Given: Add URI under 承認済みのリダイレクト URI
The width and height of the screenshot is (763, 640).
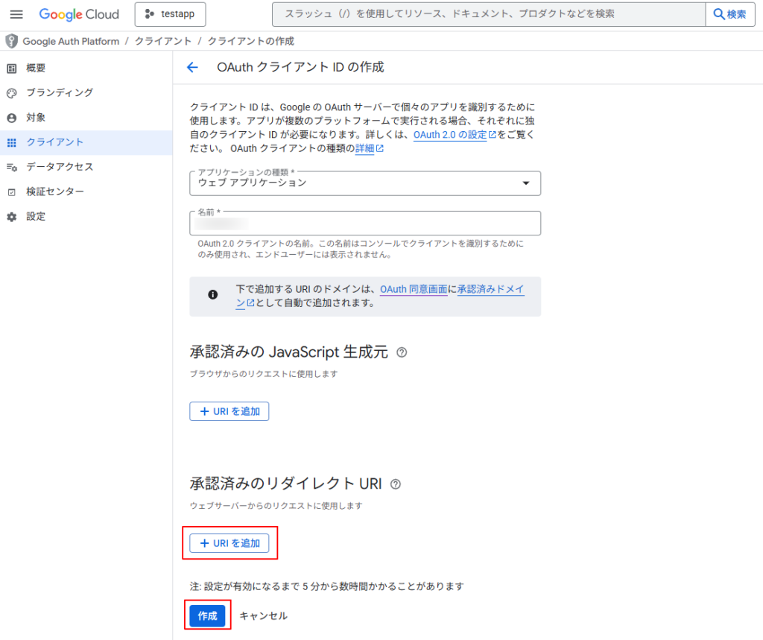Looking at the screenshot, I should pyautogui.click(x=229, y=543).
